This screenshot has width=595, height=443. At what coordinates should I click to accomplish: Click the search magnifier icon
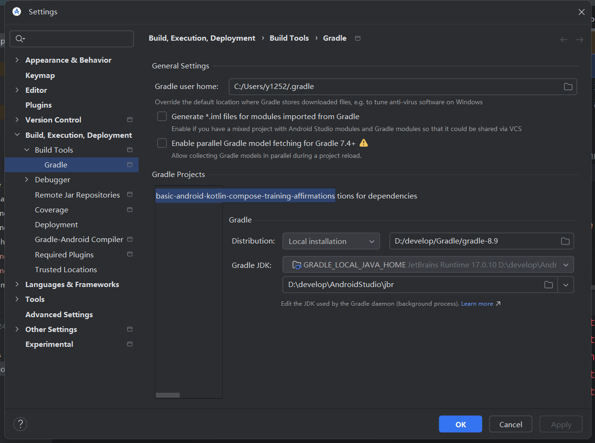point(20,39)
